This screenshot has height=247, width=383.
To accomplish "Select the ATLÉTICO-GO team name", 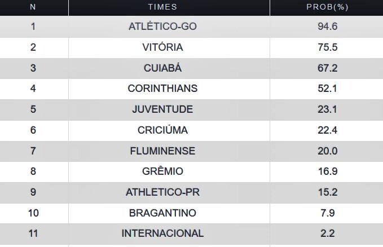I will tap(162, 27).
